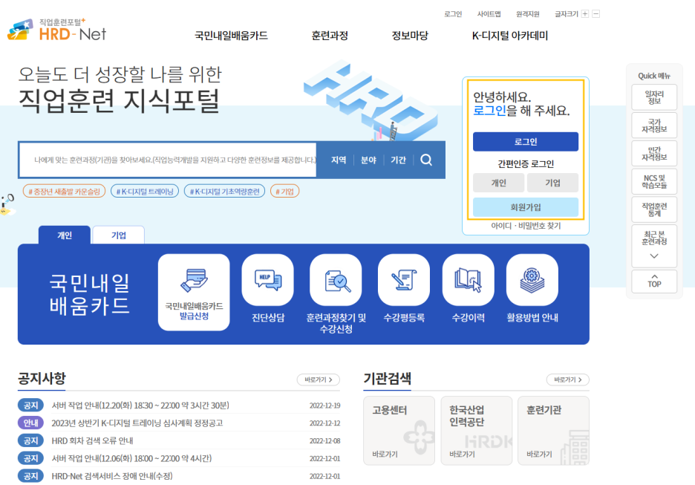
Task: Click top 로그인 link
Action: [453, 14]
